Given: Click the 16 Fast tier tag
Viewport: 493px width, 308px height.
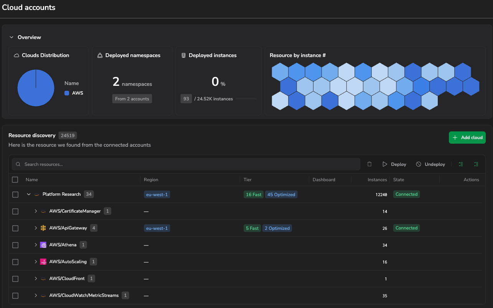Looking at the screenshot, I should (254, 195).
